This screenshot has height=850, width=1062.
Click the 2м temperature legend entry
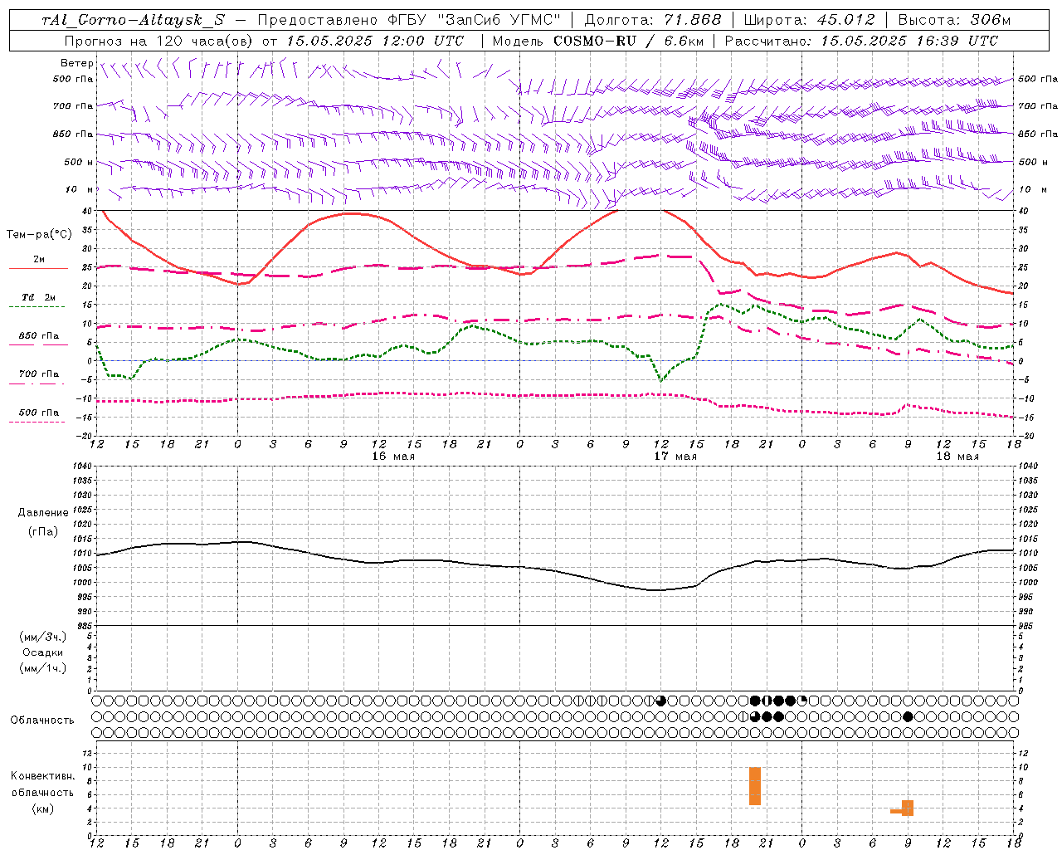click(39, 260)
